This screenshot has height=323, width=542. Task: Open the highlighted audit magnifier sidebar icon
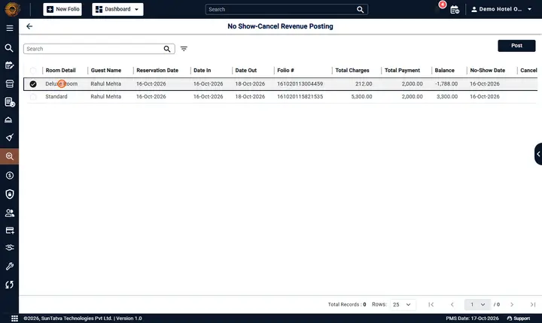point(10,156)
